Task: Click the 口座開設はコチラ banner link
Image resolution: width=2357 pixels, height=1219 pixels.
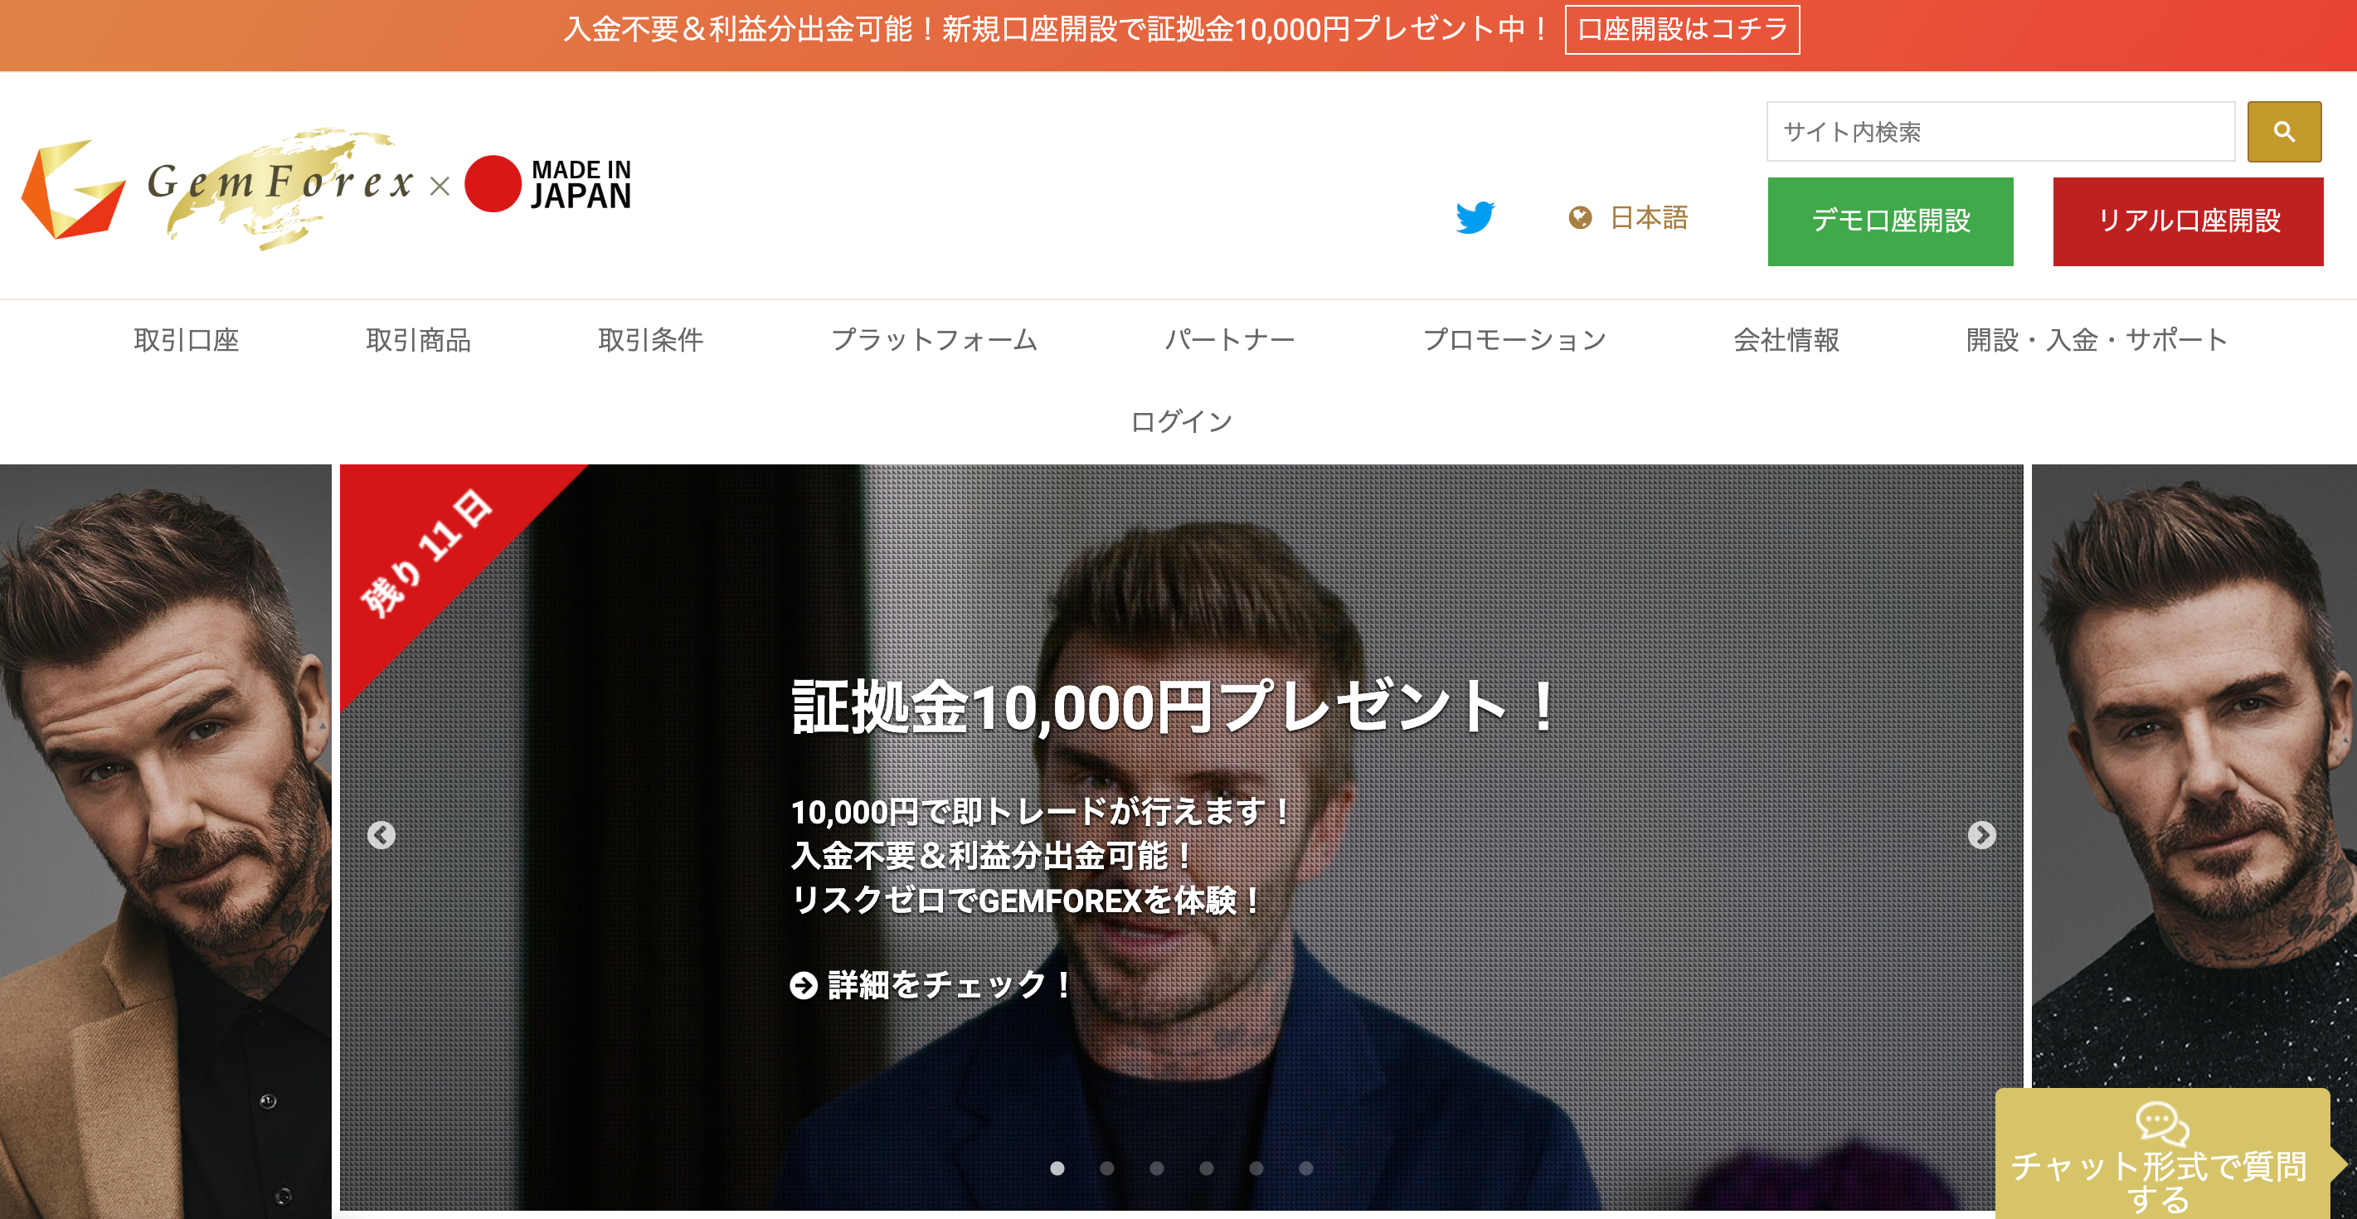Action: [1682, 29]
